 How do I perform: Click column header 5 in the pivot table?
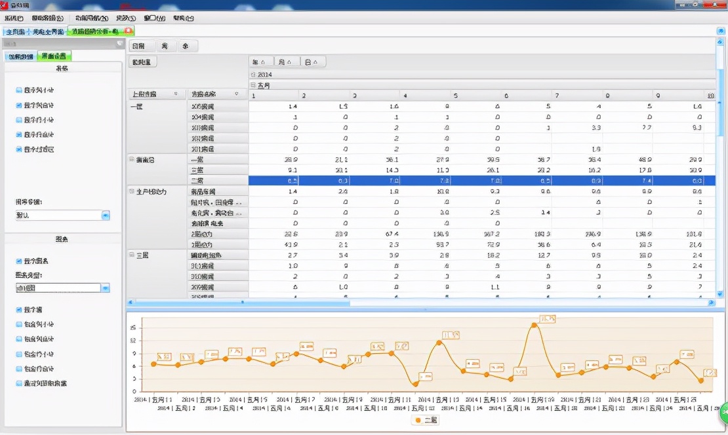pos(476,96)
